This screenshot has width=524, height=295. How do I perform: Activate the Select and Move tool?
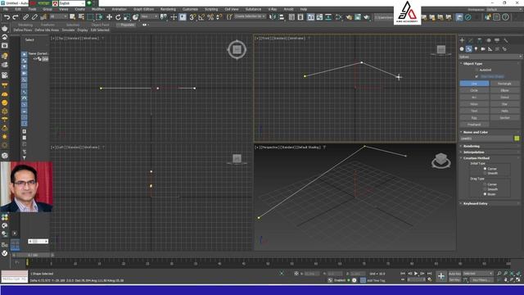(109, 17)
